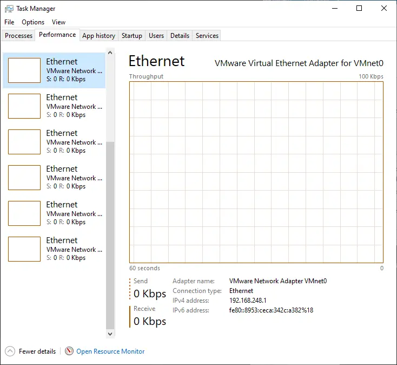397x365 pixels.
Task: Open Resource Monitor link
Action: click(110, 351)
